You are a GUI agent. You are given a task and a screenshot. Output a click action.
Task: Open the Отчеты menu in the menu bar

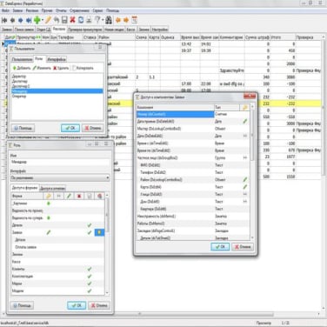pyautogui.click(x=61, y=10)
